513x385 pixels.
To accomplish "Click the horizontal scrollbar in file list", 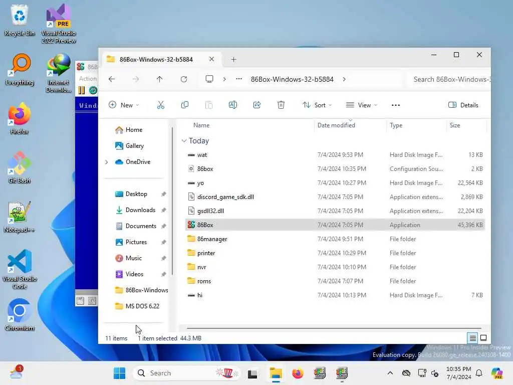I will [334, 328].
